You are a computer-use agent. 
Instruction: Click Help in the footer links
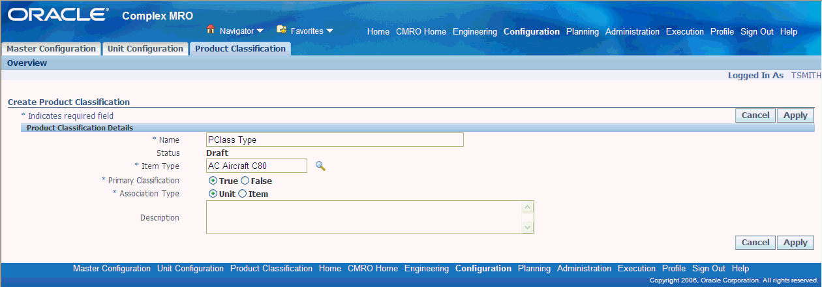pos(740,269)
